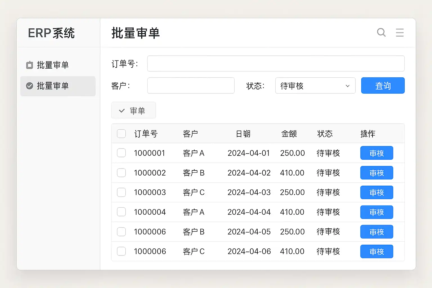Click the ERP系统 logo title
Image resolution: width=432 pixels, height=288 pixels.
(x=51, y=33)
